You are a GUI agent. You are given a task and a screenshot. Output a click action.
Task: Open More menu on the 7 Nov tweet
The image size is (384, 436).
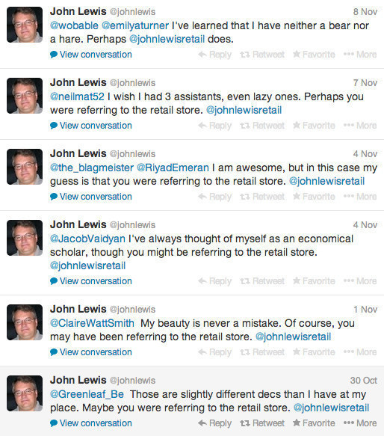pyautogui.click(x=360, y=126)
